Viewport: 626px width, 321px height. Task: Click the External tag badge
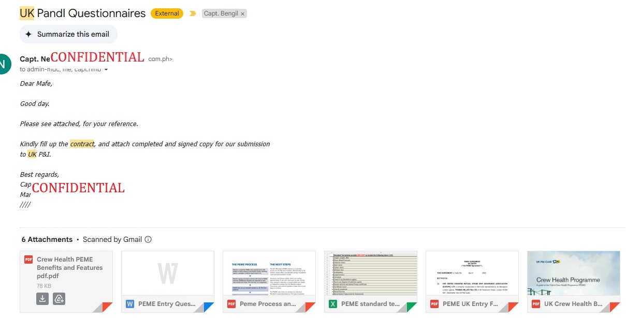pos(167,13)
